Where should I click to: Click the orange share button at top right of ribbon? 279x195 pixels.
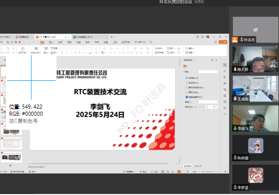click(223, 42)
